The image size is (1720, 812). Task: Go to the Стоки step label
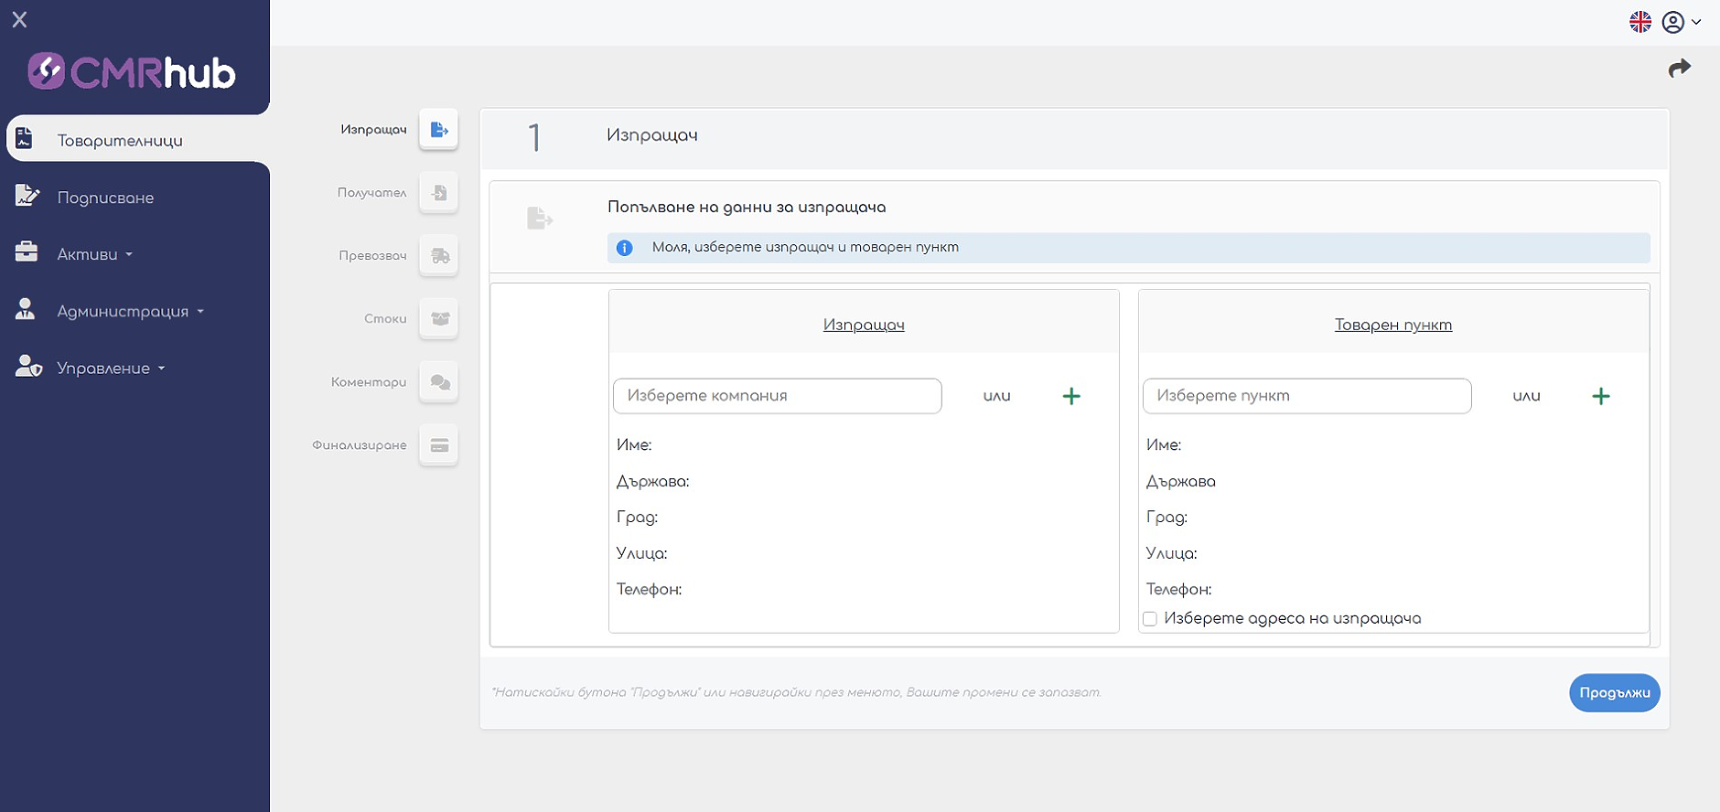[x=385, y=318]
